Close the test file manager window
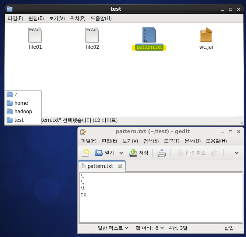The height and width of the screenshot is (237, 246). [x=239, y=9]
